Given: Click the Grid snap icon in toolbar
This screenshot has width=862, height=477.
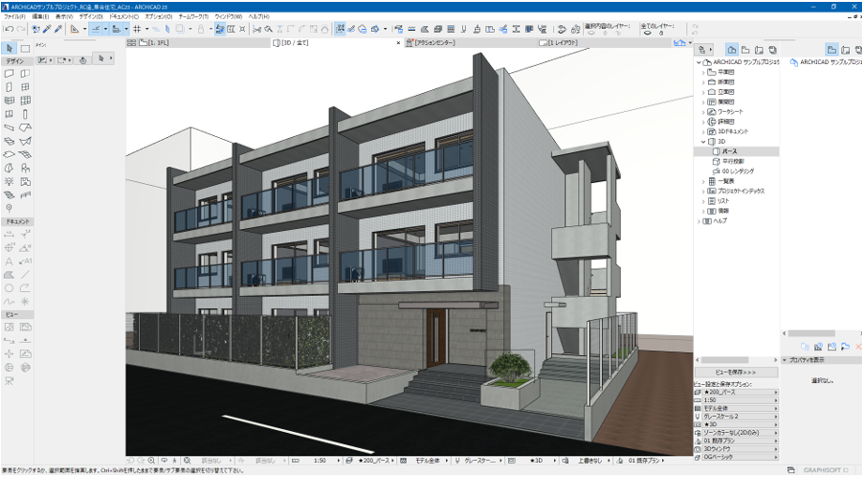Looking at the screenshot, I should pos(137,29).
